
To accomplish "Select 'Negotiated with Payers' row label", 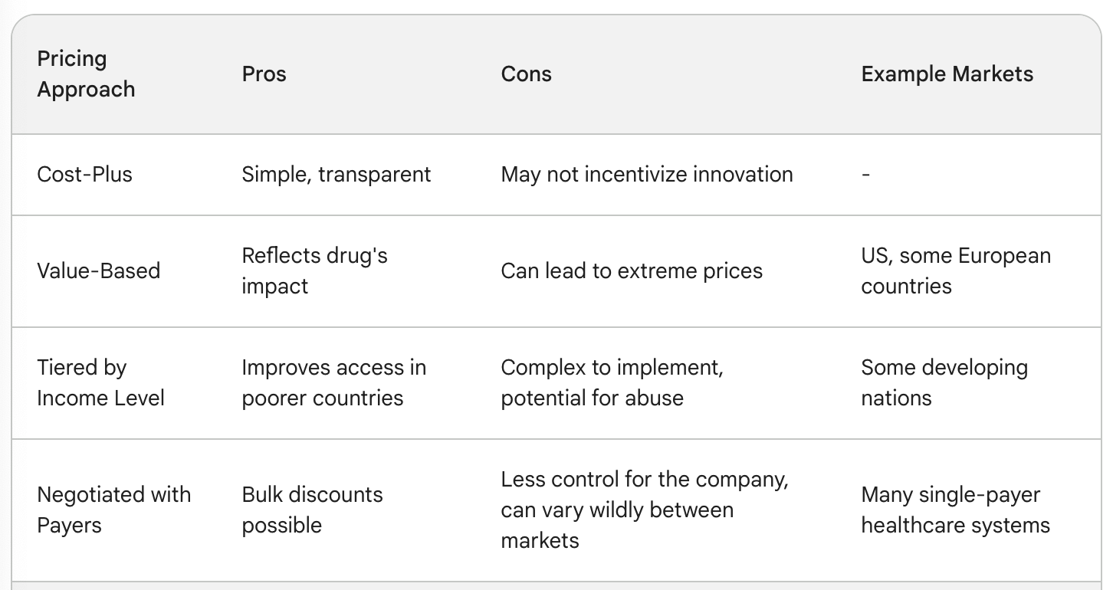I will [113, 510].
